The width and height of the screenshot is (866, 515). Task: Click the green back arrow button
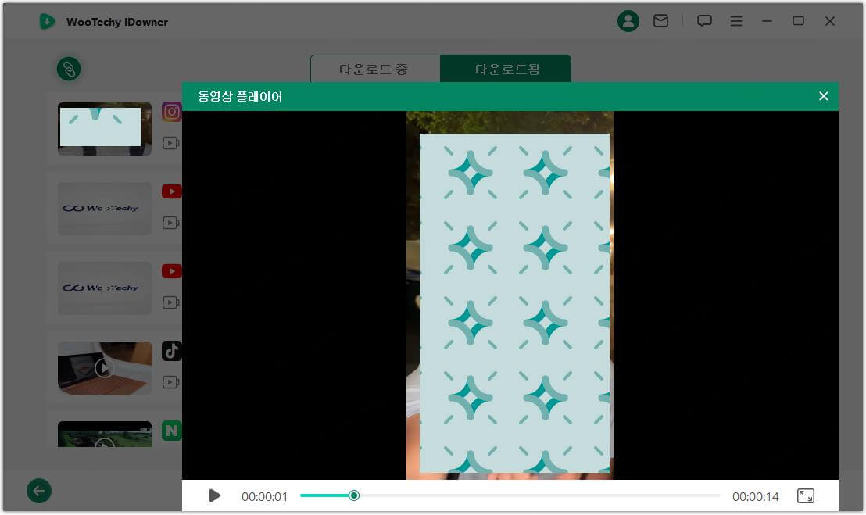coord(38,491)
